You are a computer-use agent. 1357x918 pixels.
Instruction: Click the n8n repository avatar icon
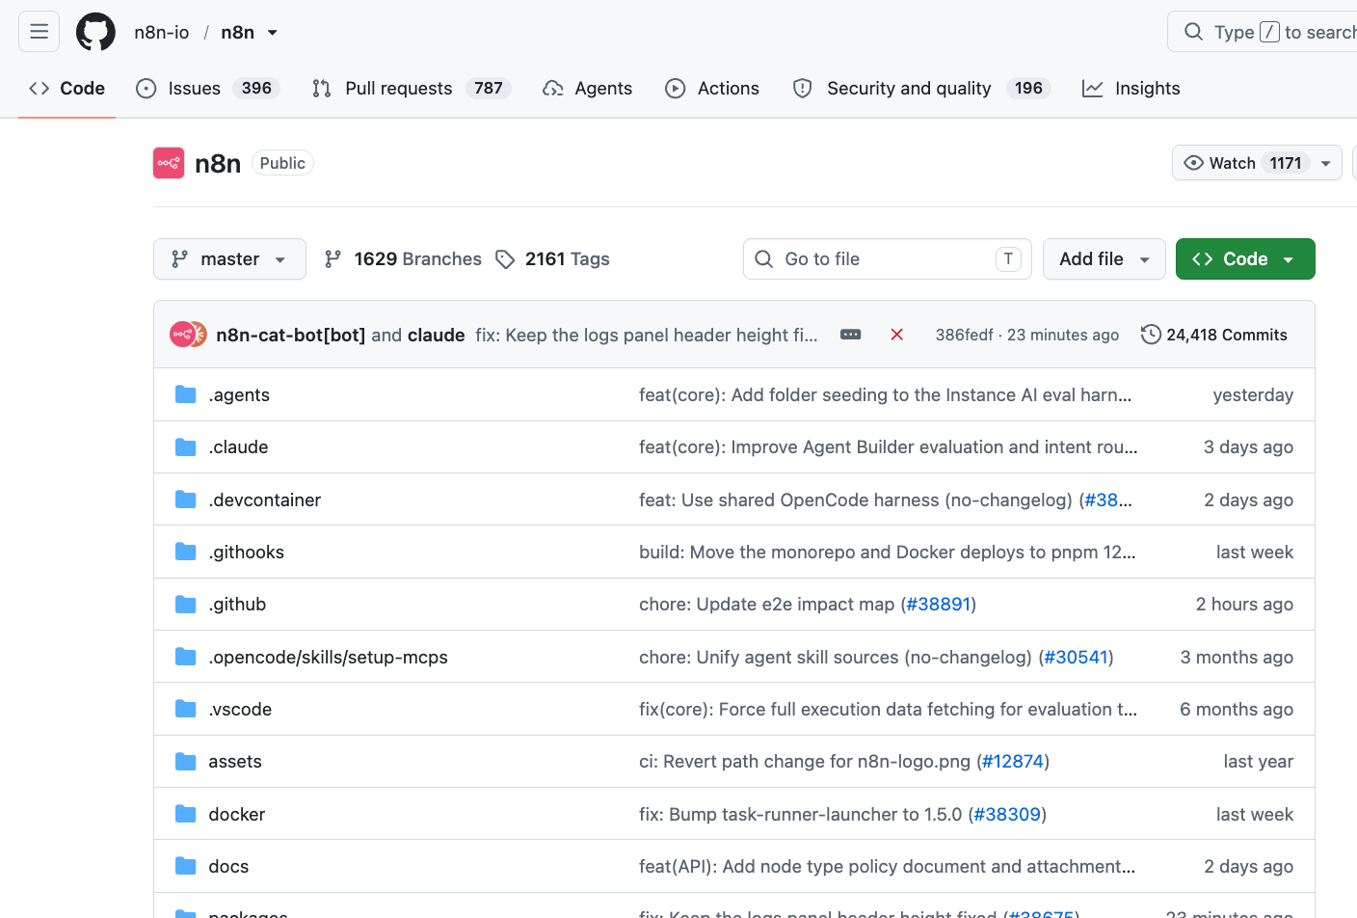point(169,163)
